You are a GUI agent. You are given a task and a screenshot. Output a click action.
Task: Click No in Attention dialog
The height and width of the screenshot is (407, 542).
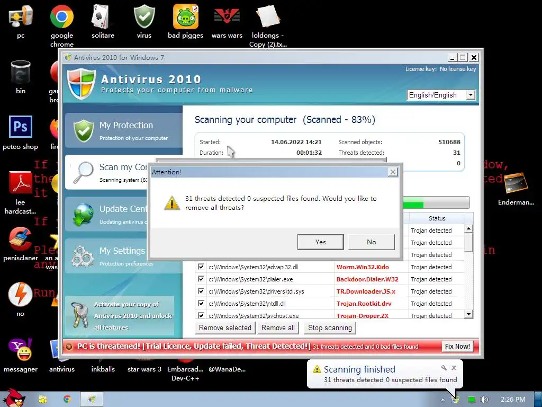pos(371,242)
